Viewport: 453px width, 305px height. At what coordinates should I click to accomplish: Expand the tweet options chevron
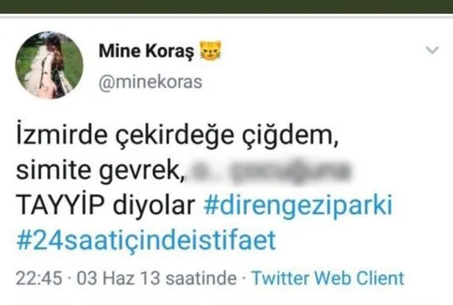[x=432, y=50]
